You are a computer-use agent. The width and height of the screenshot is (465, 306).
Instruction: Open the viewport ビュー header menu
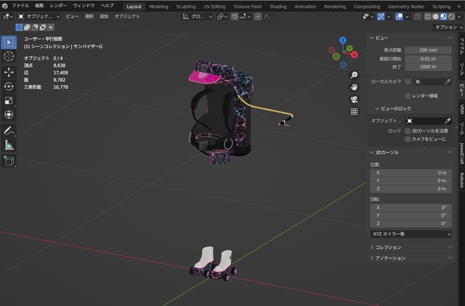tap(72, 17)
